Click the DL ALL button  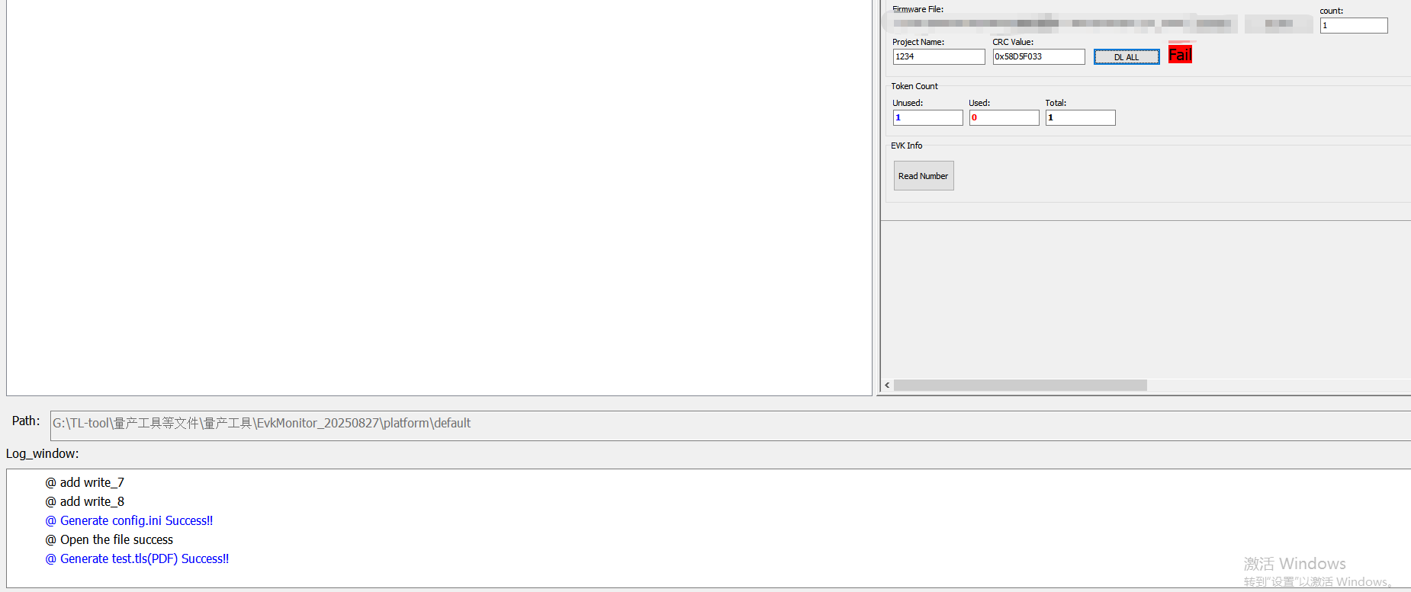click(1126, 57)
